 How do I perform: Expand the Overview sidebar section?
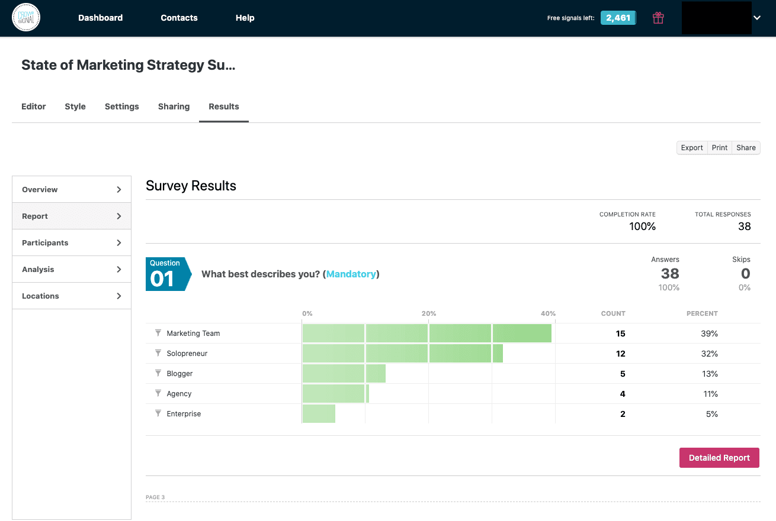pyautogui.click(x=72, y=189)
